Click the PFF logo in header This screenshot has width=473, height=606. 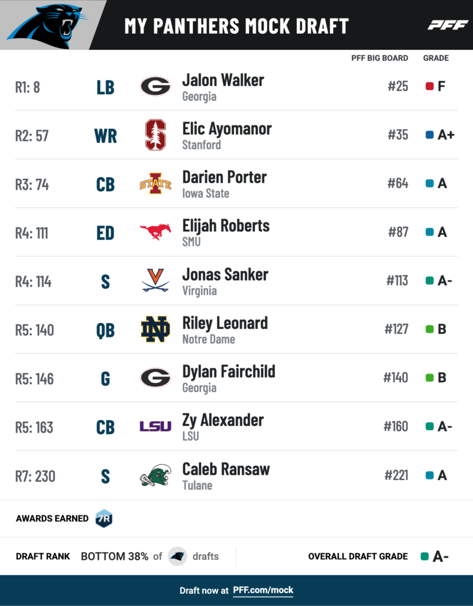448,25
